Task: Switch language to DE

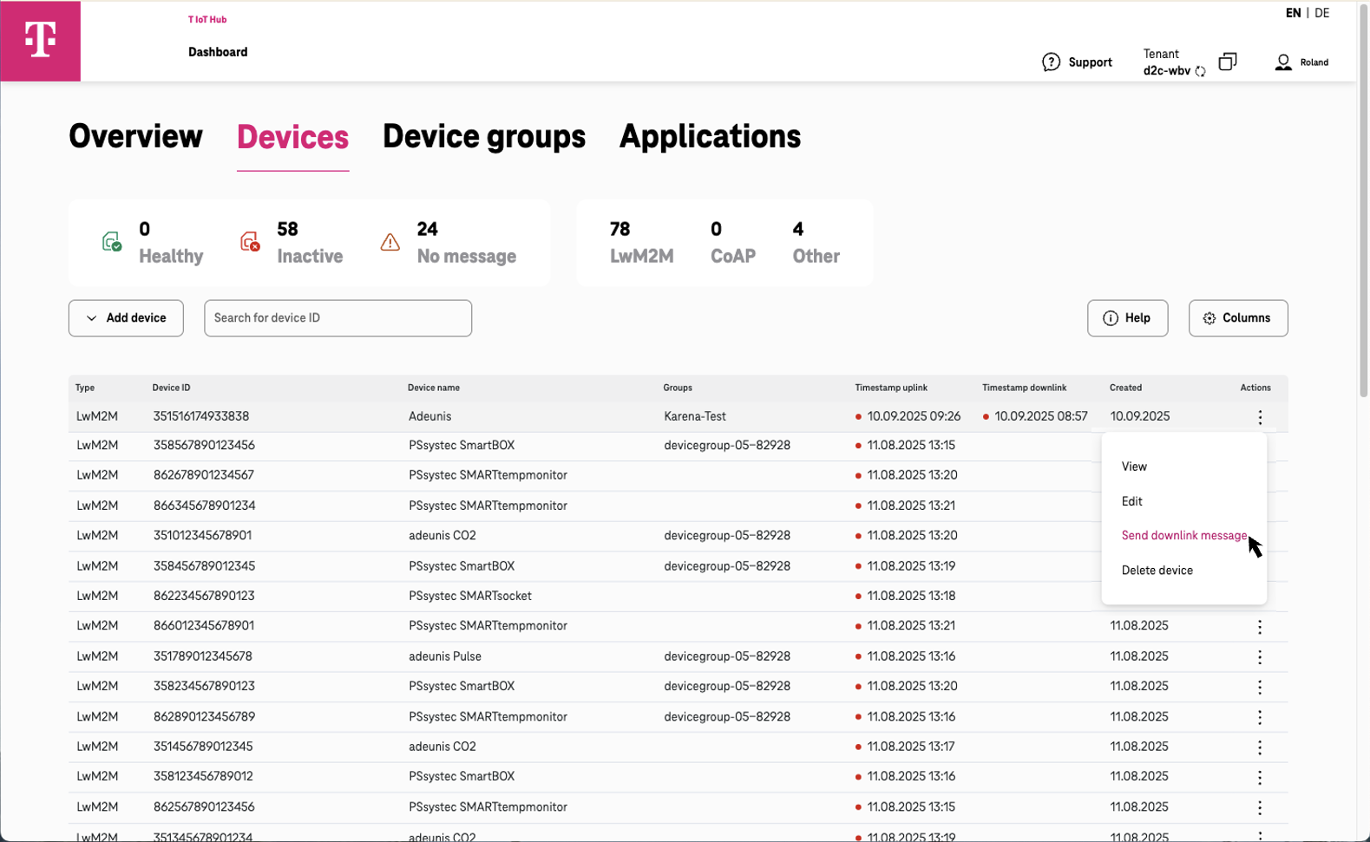Action: coord(1321,13)
